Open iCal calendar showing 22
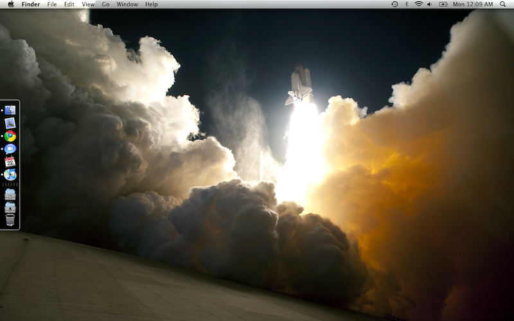Image resolution: width=514 pixels, height=321 pixels. click(10, 162)
